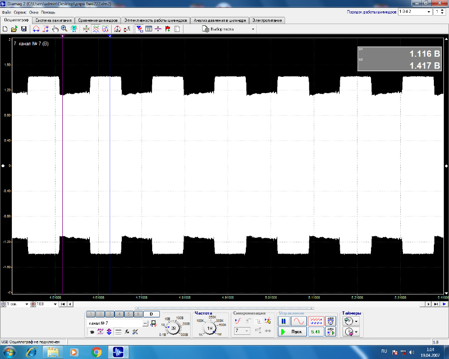The height and width of the screenshot is (359, 449).
Task: Add a flag marker with flag icon
Action: (168, 29)
